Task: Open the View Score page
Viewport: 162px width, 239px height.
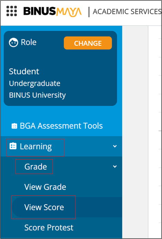Action: (44, 207)
